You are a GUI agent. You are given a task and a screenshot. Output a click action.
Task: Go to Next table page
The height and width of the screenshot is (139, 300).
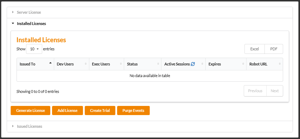click(275, 91)
